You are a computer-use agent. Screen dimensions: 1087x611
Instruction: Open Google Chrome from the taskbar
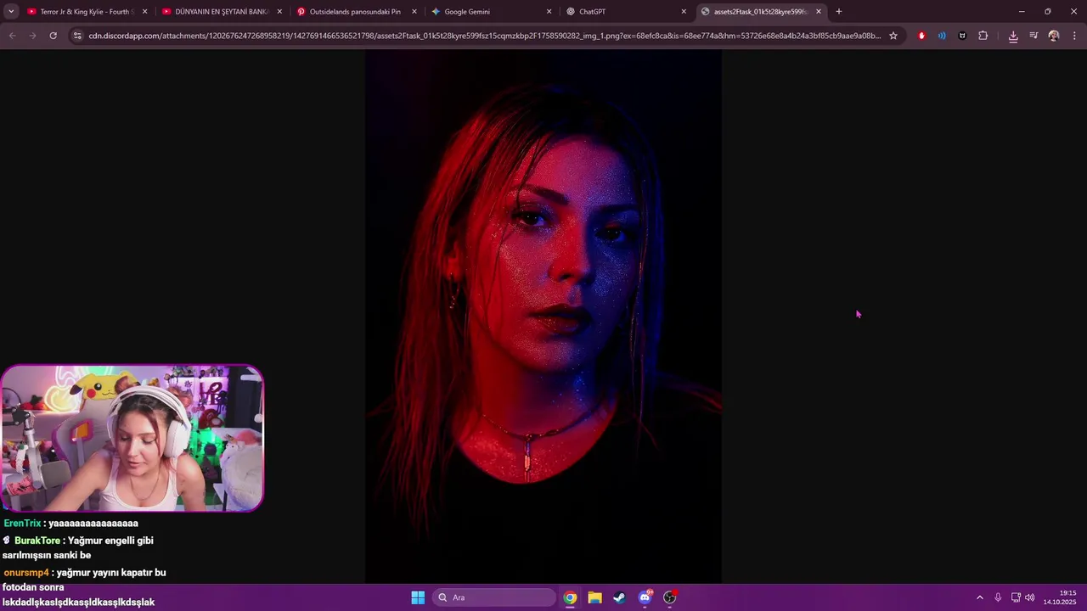coord(570,597)
